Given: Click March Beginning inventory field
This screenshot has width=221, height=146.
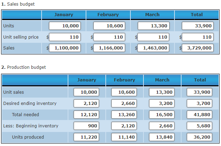Looking at the screenshot, I should [x=162, y=126].
